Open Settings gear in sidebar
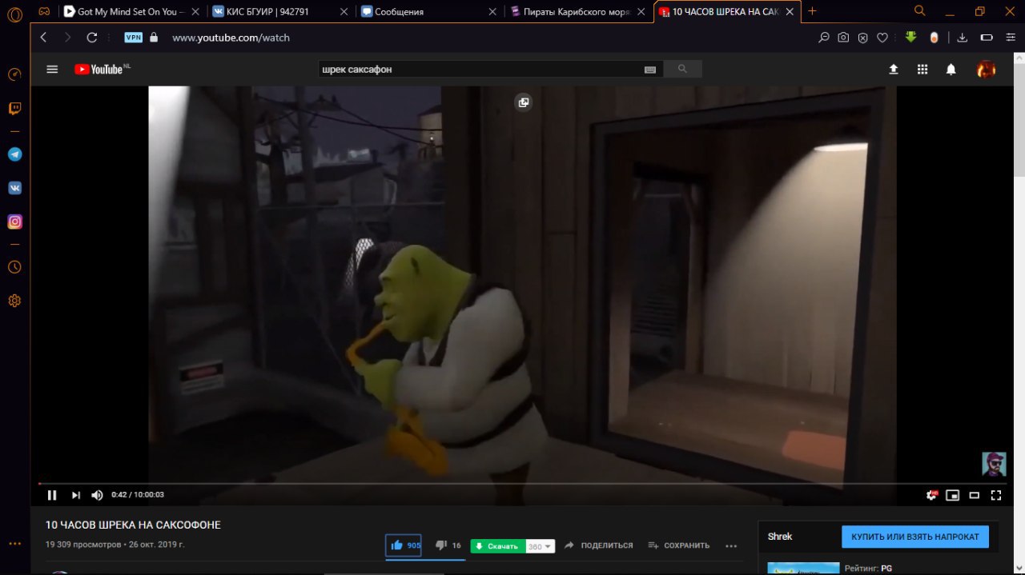This screenshot has height=575, width=1025. point(14,301)
